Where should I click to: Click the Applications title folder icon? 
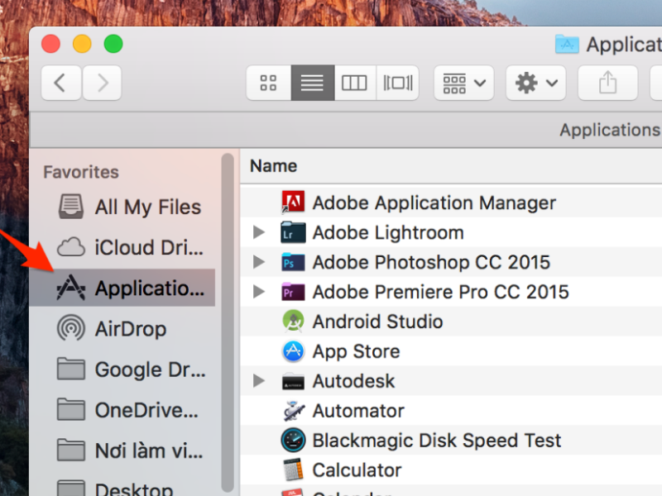567,44
